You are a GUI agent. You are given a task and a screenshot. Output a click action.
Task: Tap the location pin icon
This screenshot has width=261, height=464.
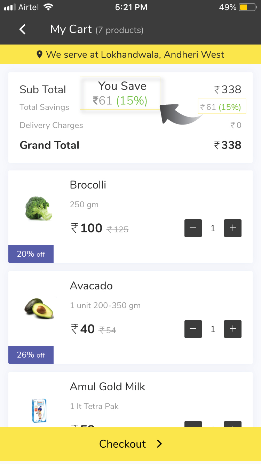(40, 55)
